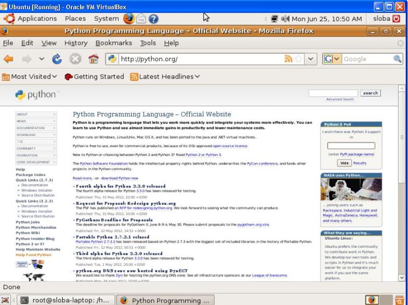
Task: Open the Tools menu
Action: click(x=148, y=43)
